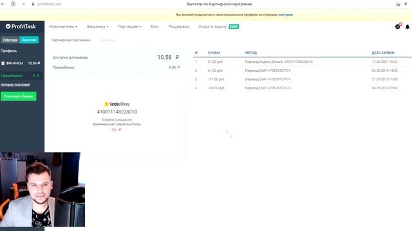Open the ProfitTask logo home link
Screen dimensions: 412x231
coord(21,26)
